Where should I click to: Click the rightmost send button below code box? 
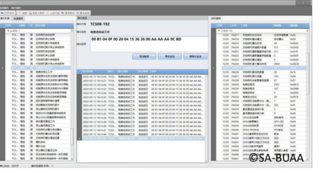[195, 56]
